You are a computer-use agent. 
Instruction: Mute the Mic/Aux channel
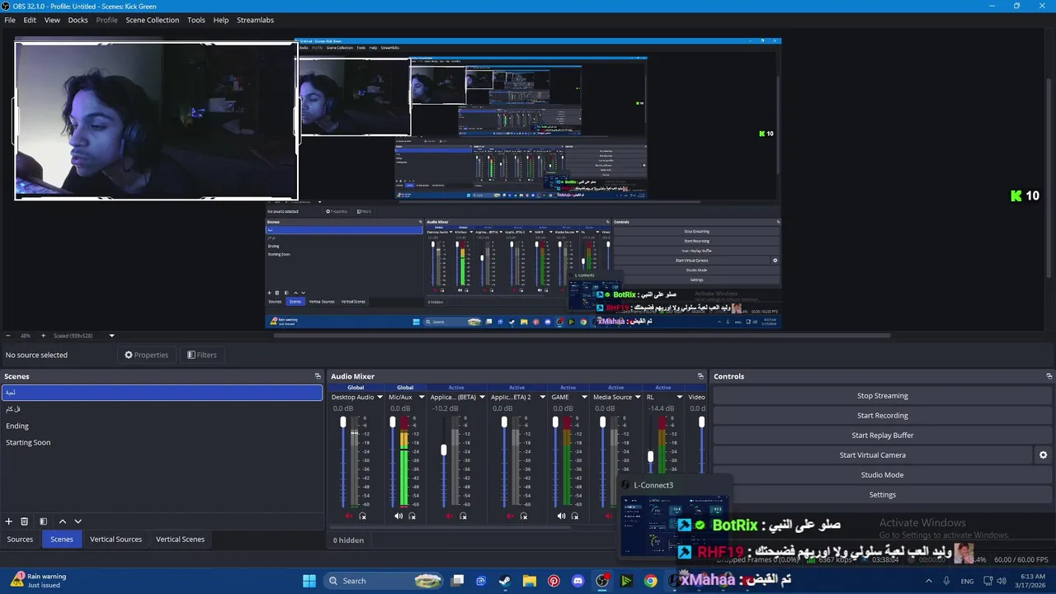398,516
